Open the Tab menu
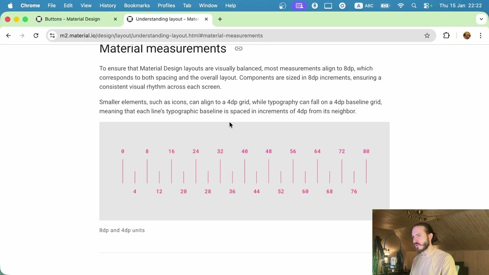Viewport: 489px width, 275px height. pos(187,5)
